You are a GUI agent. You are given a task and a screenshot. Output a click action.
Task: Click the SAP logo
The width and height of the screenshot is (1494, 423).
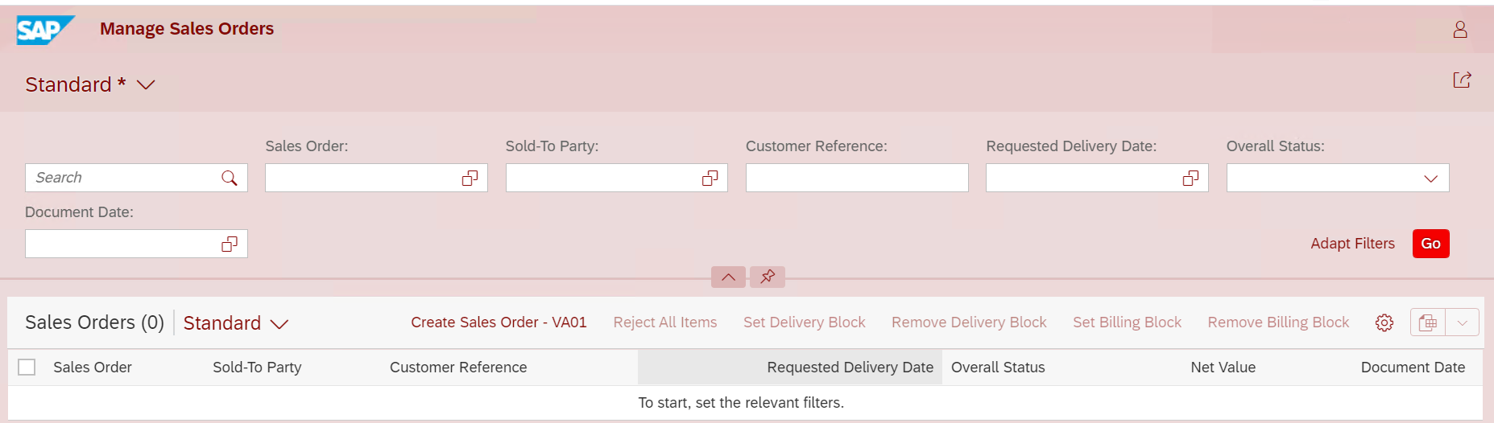46,30
